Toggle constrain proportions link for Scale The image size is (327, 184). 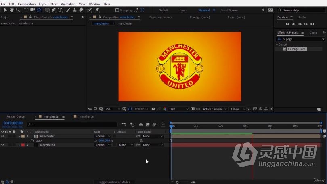pyautogui.click(x=96, y=141)
